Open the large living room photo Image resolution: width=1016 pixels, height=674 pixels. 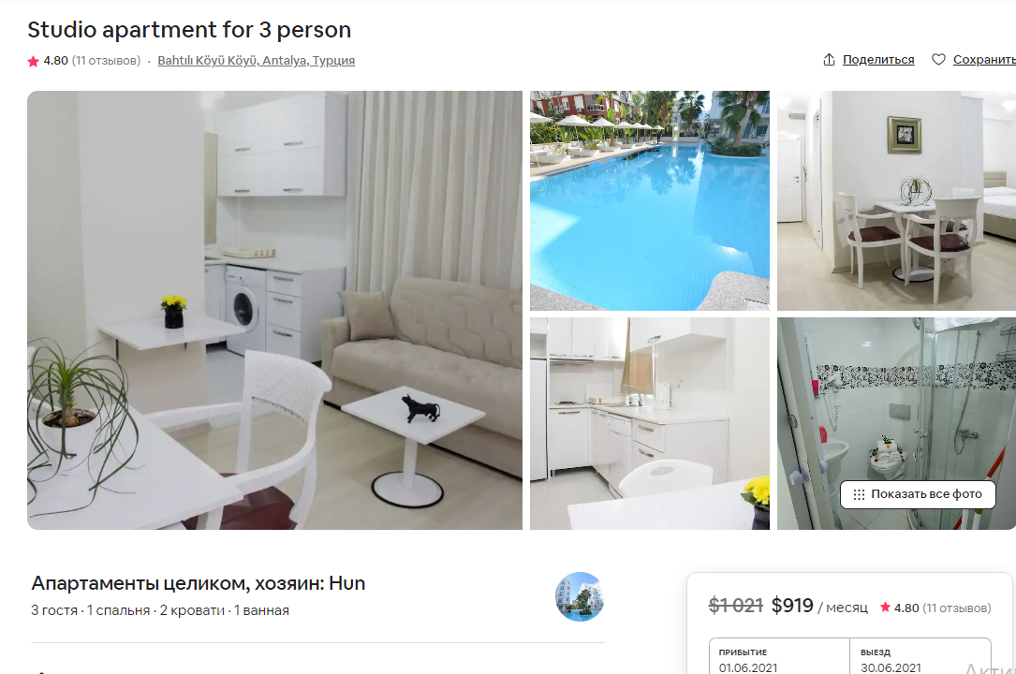click(274, 310)
